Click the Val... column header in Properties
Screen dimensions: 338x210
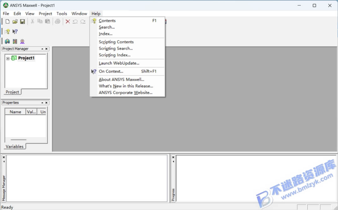[x=31, y=112]
